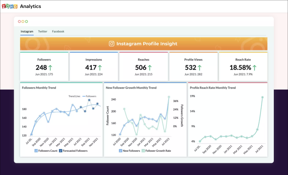Open the Facebook tab

(x=58, y=31)
